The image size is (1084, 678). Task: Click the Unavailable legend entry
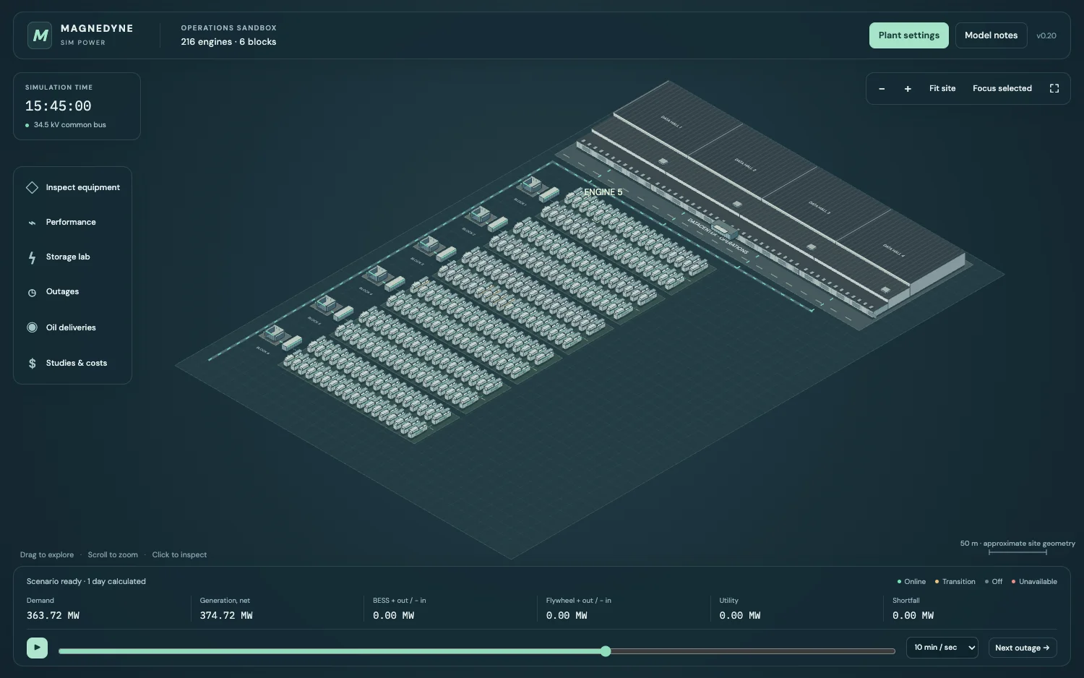(1034, 582)
